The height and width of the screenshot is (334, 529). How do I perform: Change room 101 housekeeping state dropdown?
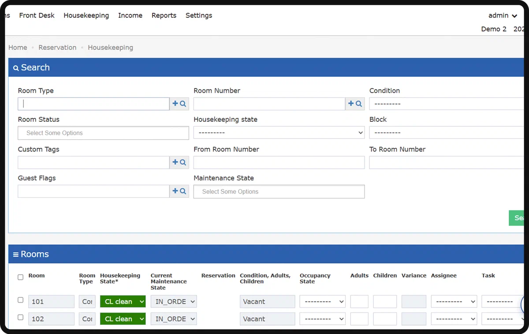(x=123, y=302)
